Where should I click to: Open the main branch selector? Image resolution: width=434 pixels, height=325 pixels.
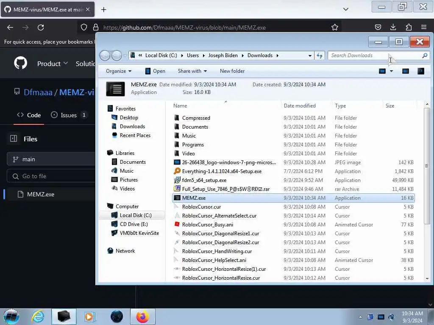tap(51, 159)
